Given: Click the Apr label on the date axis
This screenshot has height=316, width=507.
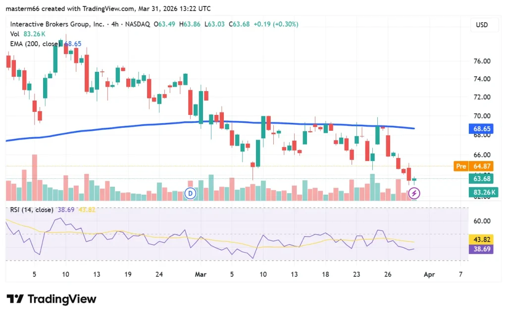Looking at the screenshot, I should pyautogui.click(x=429, y=274).
